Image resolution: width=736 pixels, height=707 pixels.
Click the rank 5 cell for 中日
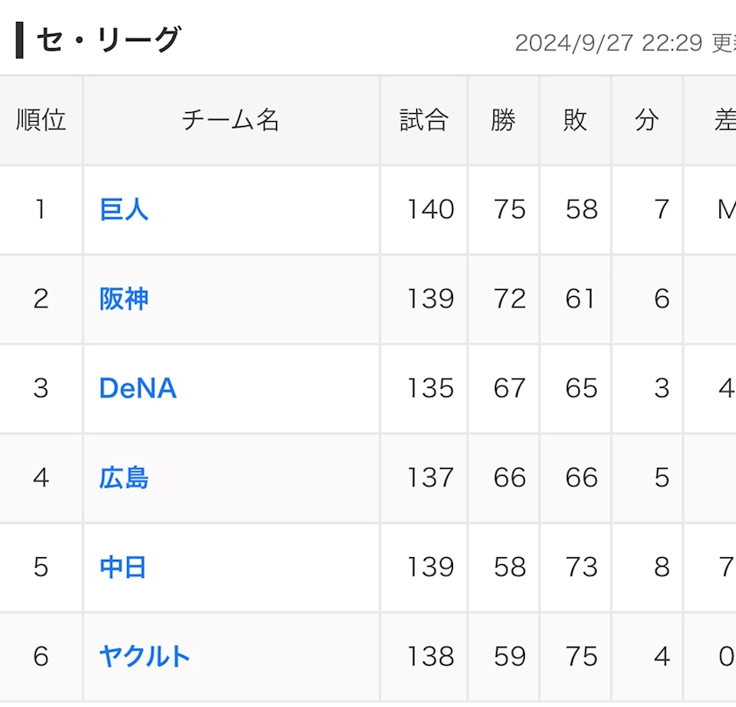[x=41, y=567]
